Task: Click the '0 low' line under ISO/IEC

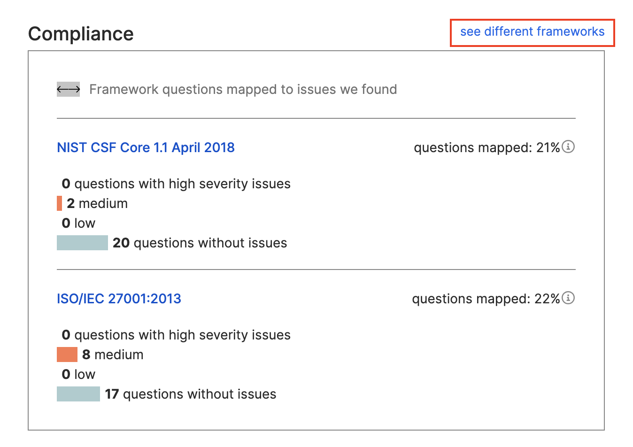Action: point(78,374)
